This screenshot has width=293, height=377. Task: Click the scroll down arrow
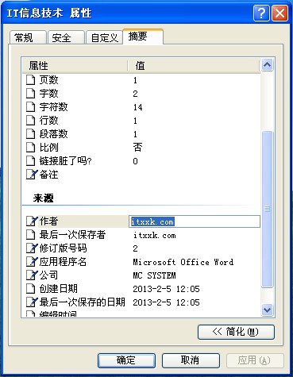pyautogui.click(x=267, y=310)
